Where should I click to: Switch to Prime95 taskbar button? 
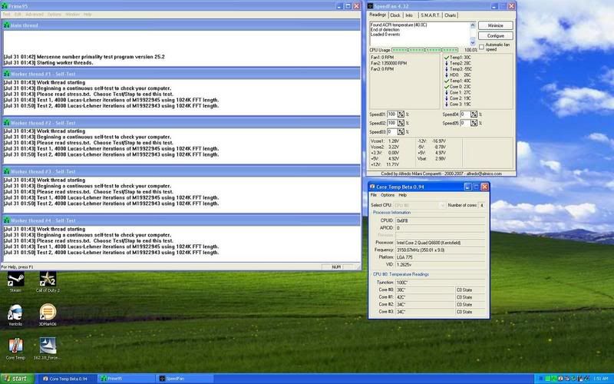pyautogui.click(x=125, y=379)
